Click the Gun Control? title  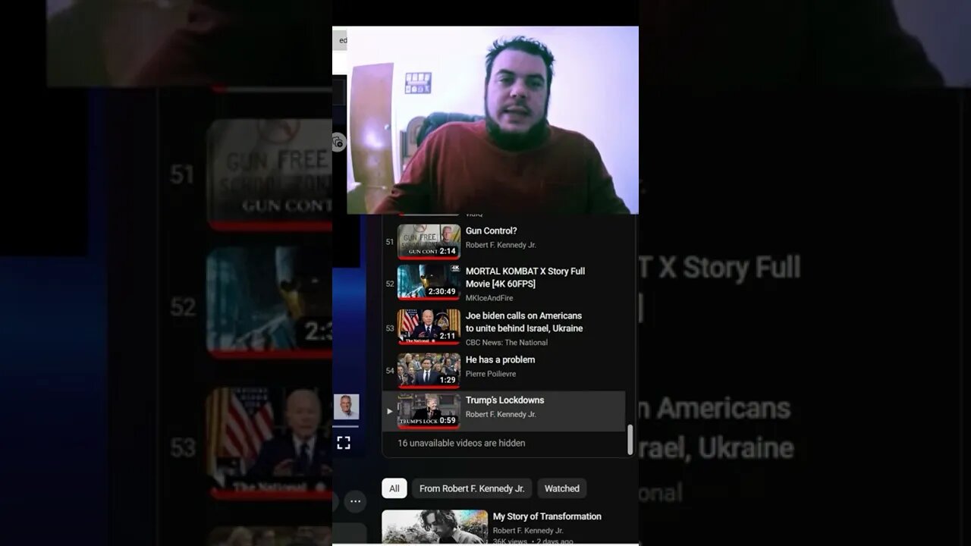492,231
